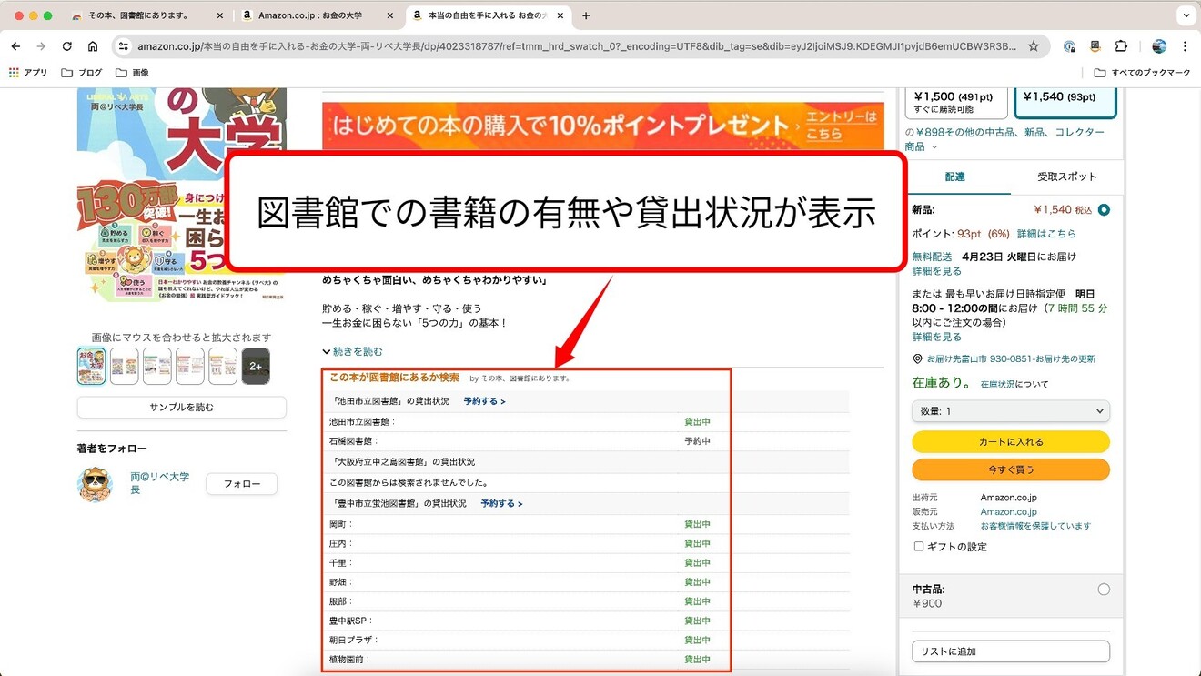The image size is (1201, 676).
Task: Open a new browser tab with plus
Action: [x=586, y=15]
